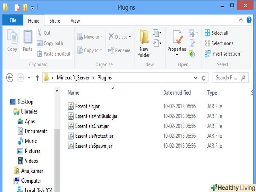Open Libraries in the navigation pane
Screen dimensions: 256x192
point(29,111)
